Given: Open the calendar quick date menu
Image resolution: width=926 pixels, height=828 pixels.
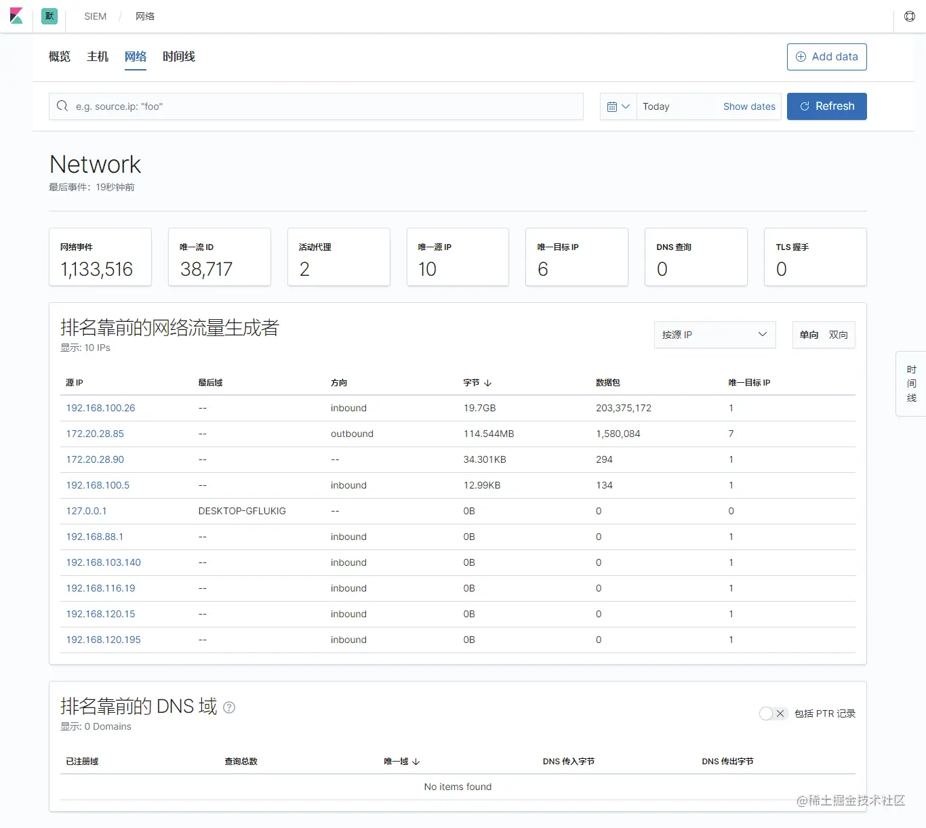Looking at the screenshot, I should [618, 106].
